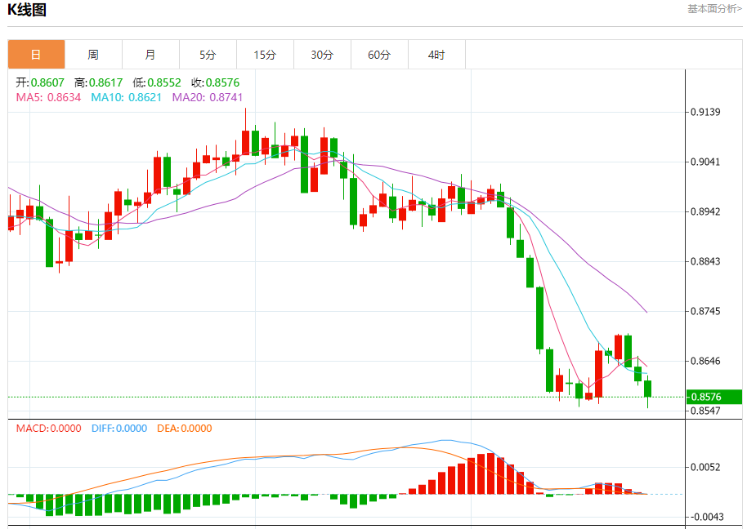747x529 pixels.
Task: Click the MA5: 0.8634 label
Action: (x=48, y=97)
